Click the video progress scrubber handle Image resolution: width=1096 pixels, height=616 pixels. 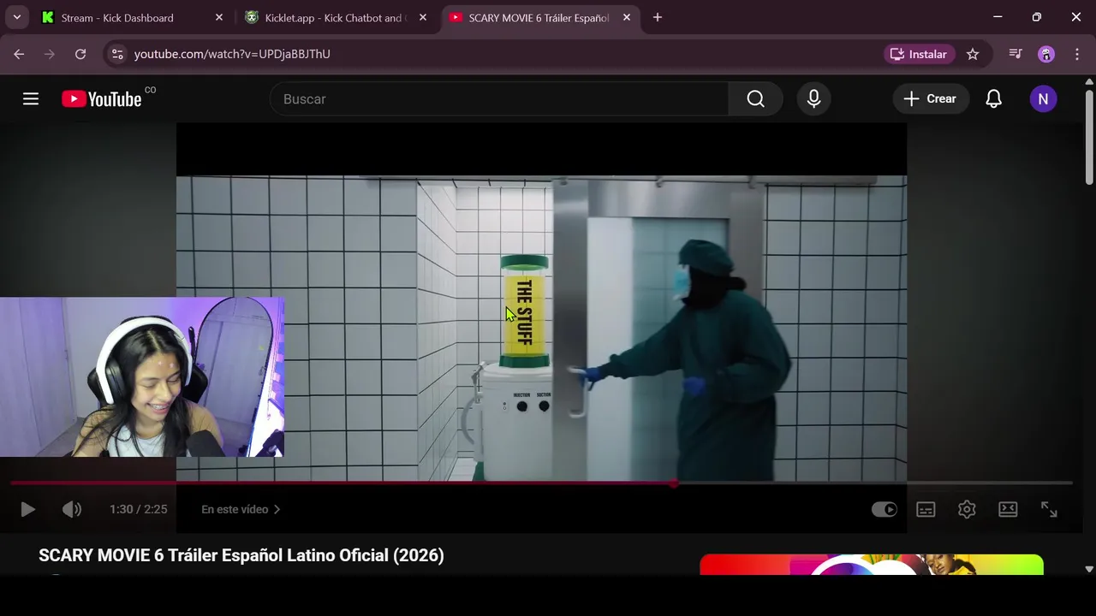[675, 483]
